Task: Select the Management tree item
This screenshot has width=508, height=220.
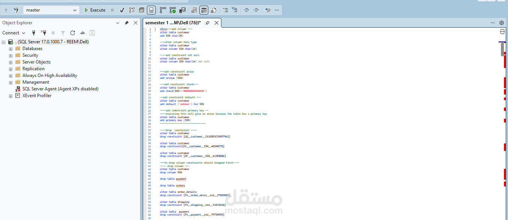Action: click(36, 82)
